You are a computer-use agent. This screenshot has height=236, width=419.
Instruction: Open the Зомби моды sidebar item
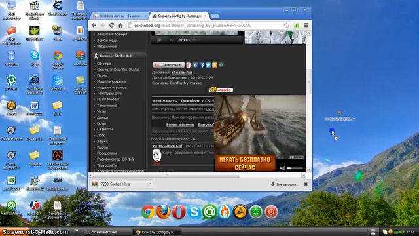(x=107, y=41)
